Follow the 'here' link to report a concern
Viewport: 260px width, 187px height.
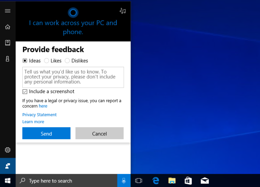coord(43,106)
